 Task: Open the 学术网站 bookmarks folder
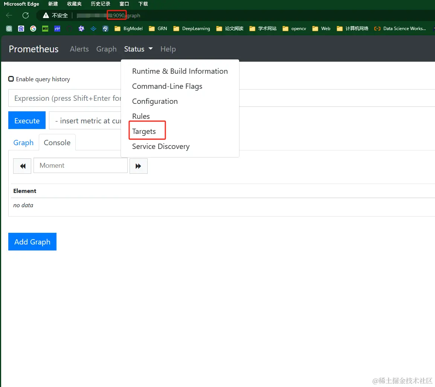pos(263,29)
